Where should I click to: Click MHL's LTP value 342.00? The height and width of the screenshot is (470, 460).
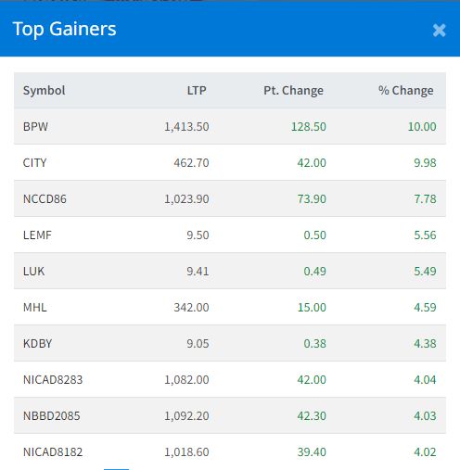[x=191, y=308]
